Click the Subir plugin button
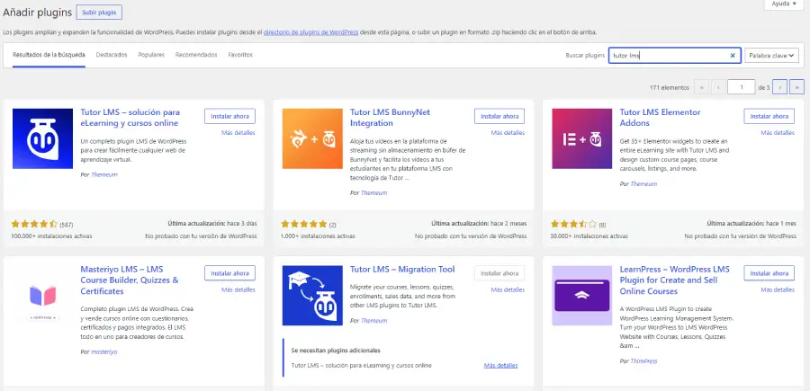This screenshot has height=391, width=810. [x=99, y=12]
